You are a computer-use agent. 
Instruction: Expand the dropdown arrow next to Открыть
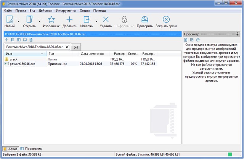point(39,21)
